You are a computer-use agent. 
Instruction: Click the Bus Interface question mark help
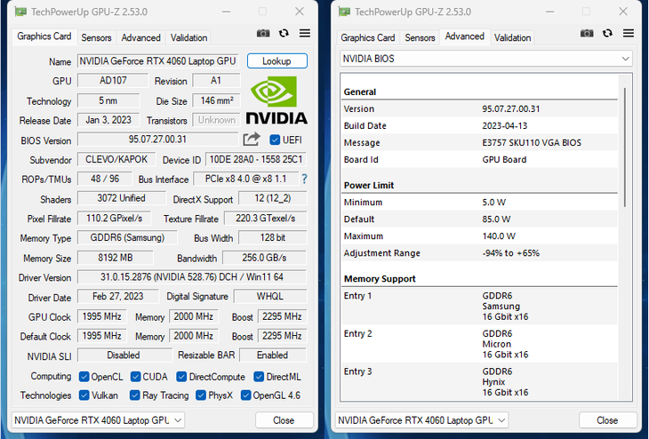tap(305, 179)
